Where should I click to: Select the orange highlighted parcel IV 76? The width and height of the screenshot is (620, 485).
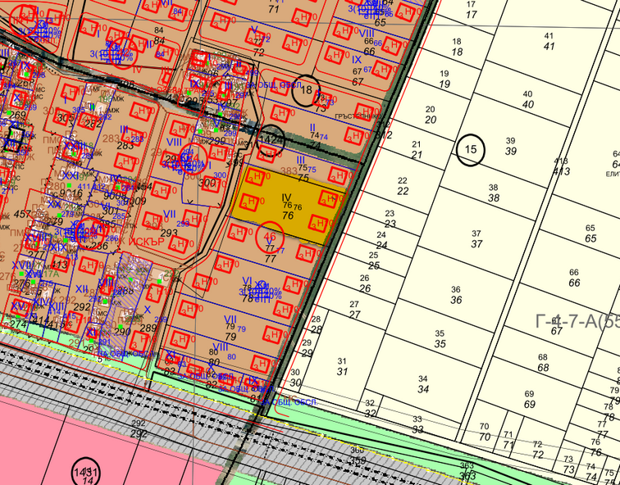click(x=286, y=206)
